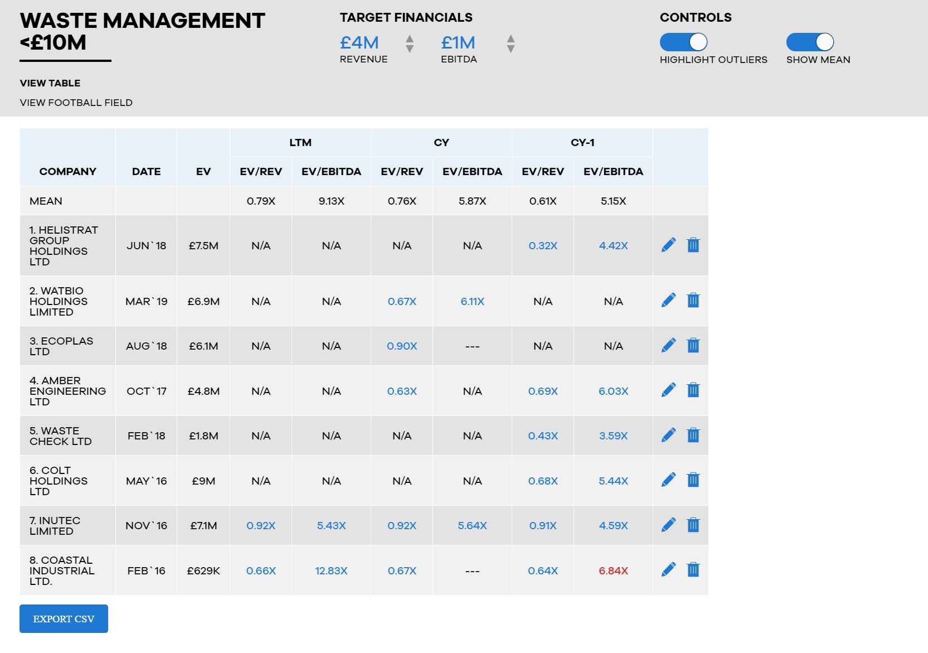Edit the Coastal Industrial Ltd. row

click(x=668, y=569)
